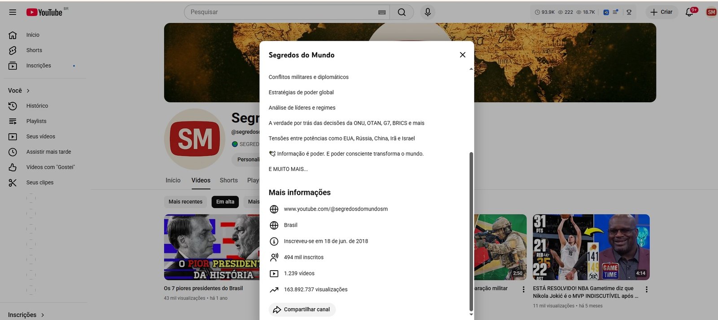The image size is (718, 320).
Task: Open the vidIQ extension icon
Action: (606, 12)
